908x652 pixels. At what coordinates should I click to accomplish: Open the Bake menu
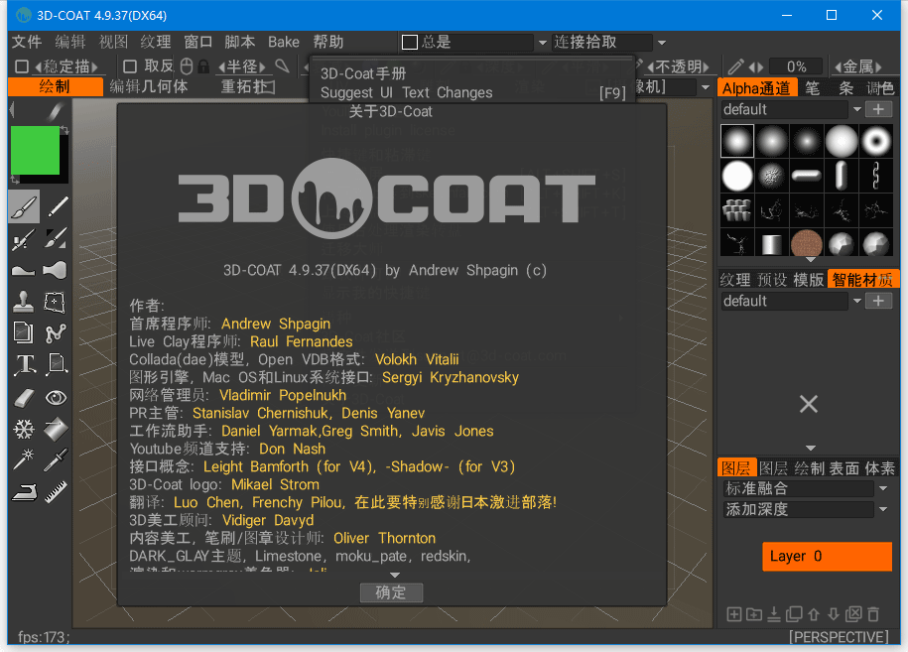[x=284, y=43]
